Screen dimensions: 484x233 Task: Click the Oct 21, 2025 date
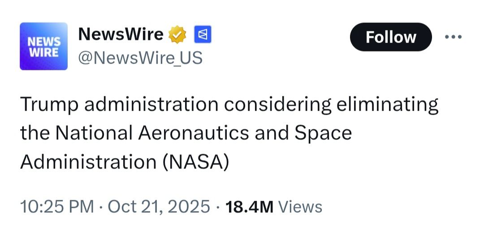(x=159, y=207)
